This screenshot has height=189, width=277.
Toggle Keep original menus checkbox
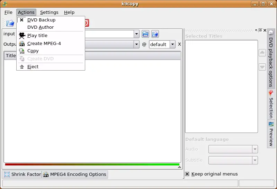(x=187, y=174)
